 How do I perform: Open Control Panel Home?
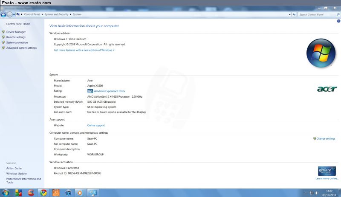(x=18, y=24)
